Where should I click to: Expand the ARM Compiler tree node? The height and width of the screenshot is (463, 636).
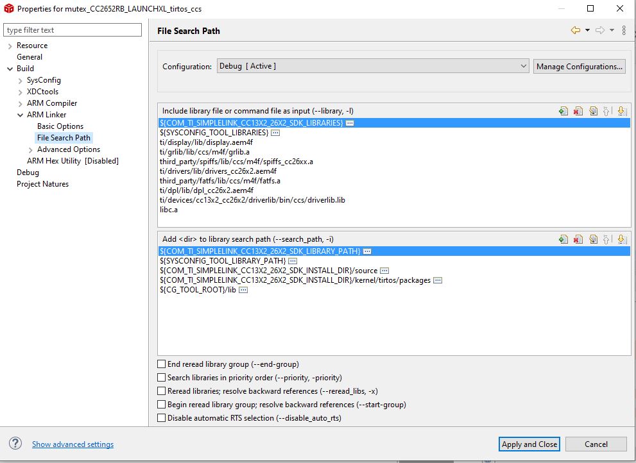pyautogui.click(x=21, y=104)
